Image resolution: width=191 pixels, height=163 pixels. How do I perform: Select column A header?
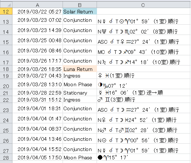click(x=37, y=5)
